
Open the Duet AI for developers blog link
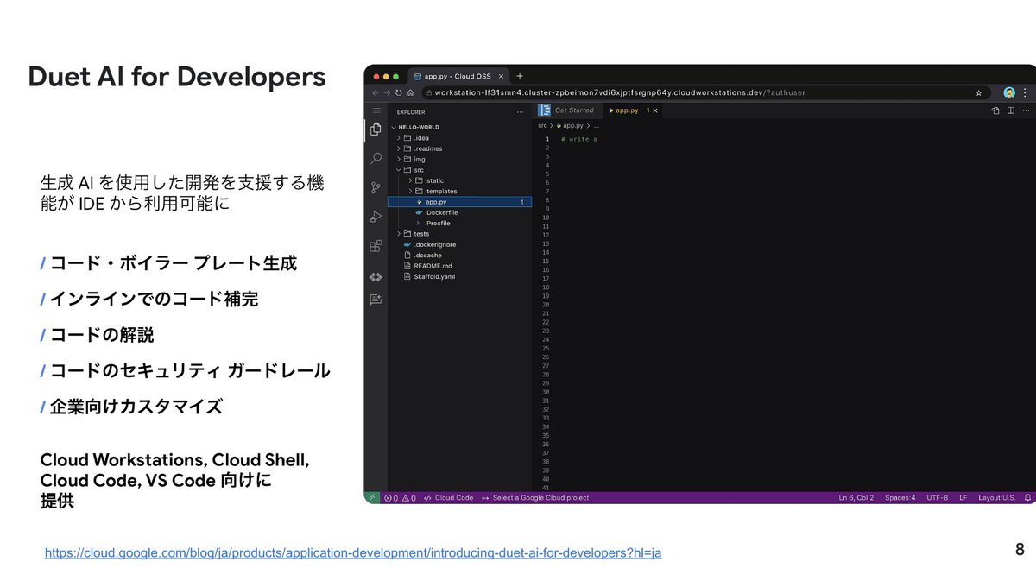[x=353, y=552]
